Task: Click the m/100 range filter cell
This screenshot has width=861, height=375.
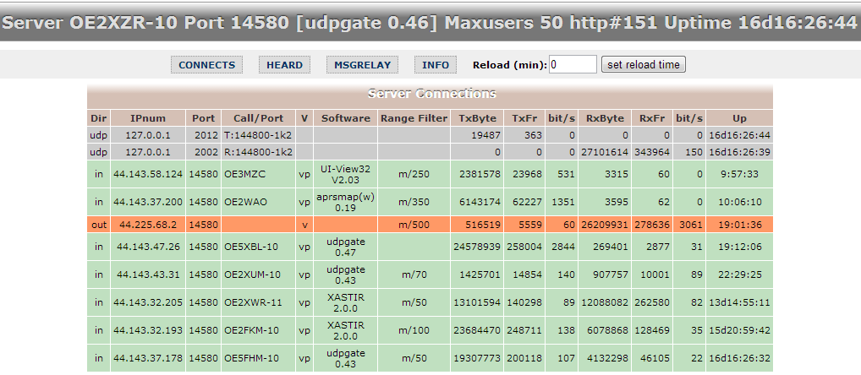Action: tap(414, 330)
